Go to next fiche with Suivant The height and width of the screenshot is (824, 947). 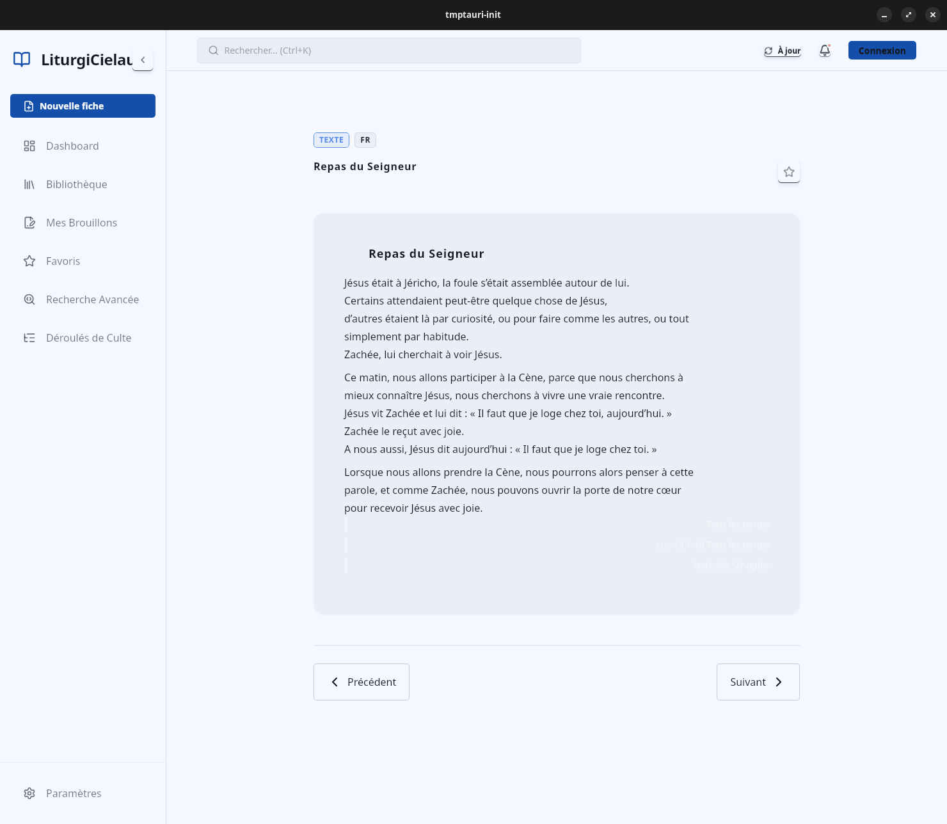[x=758, y=682]
